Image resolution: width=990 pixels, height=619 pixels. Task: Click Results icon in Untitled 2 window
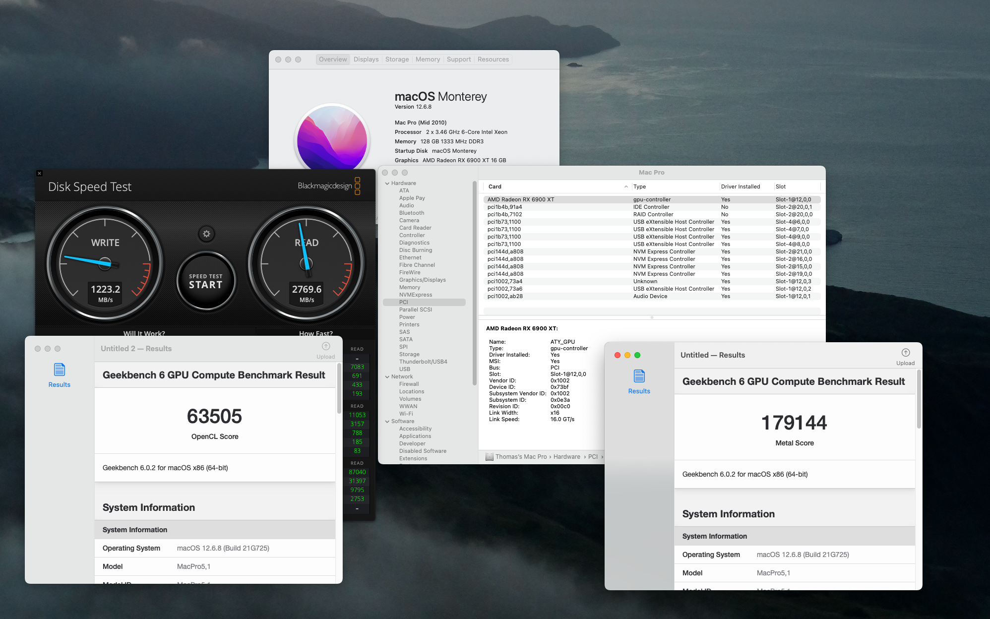59,375
